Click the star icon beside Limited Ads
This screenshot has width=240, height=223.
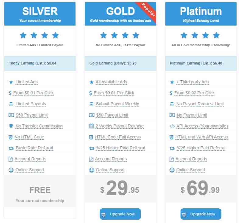pyautogui.click(x=11, y=82)
